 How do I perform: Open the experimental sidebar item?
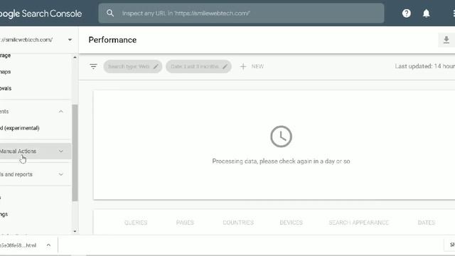tap(20, 128)
